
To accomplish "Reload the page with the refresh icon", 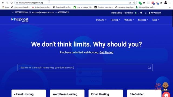I will 12,3.
